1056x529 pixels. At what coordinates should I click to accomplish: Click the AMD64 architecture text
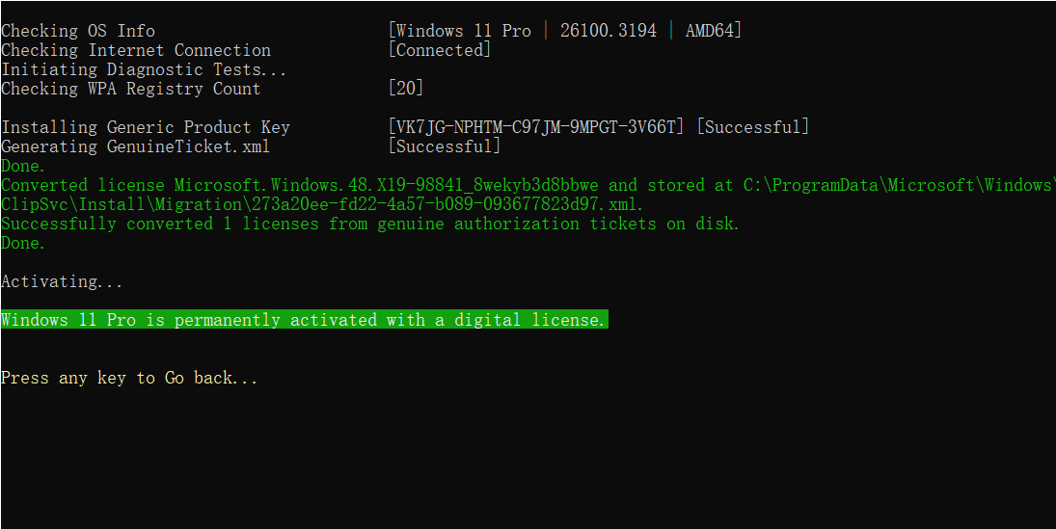pyautogui.click(x=713, y=31)
